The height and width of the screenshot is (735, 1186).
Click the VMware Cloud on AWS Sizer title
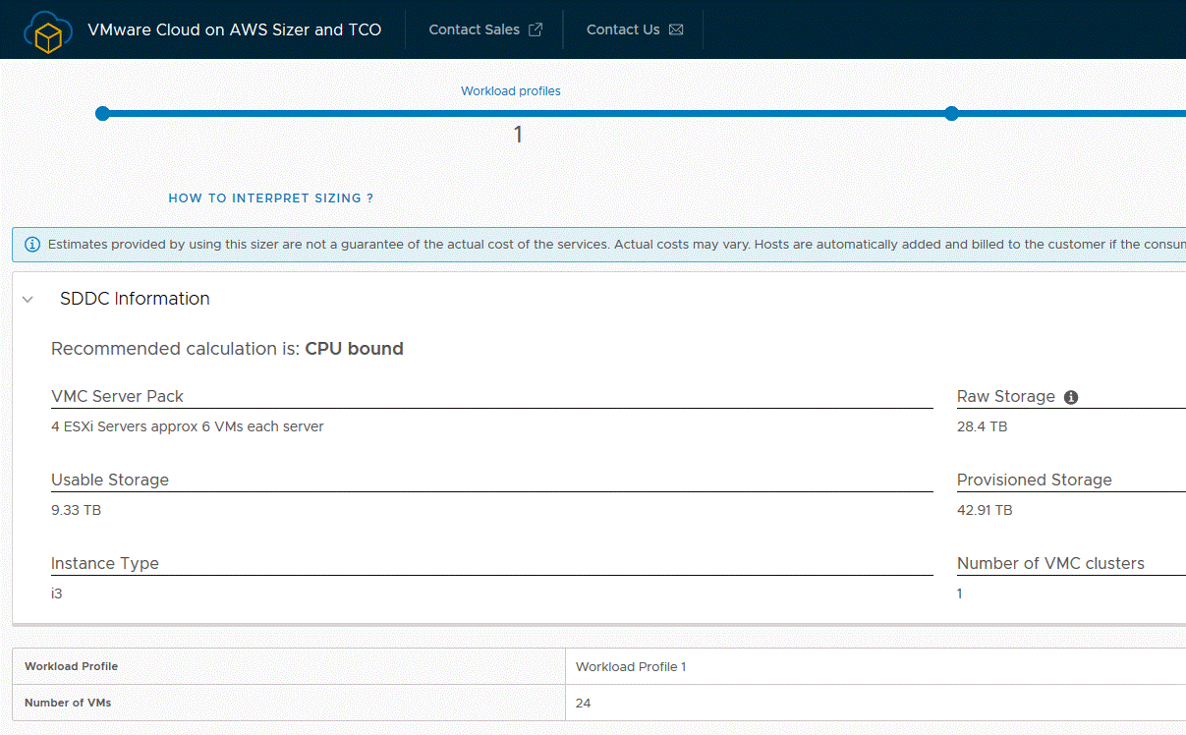pos(235,29)
